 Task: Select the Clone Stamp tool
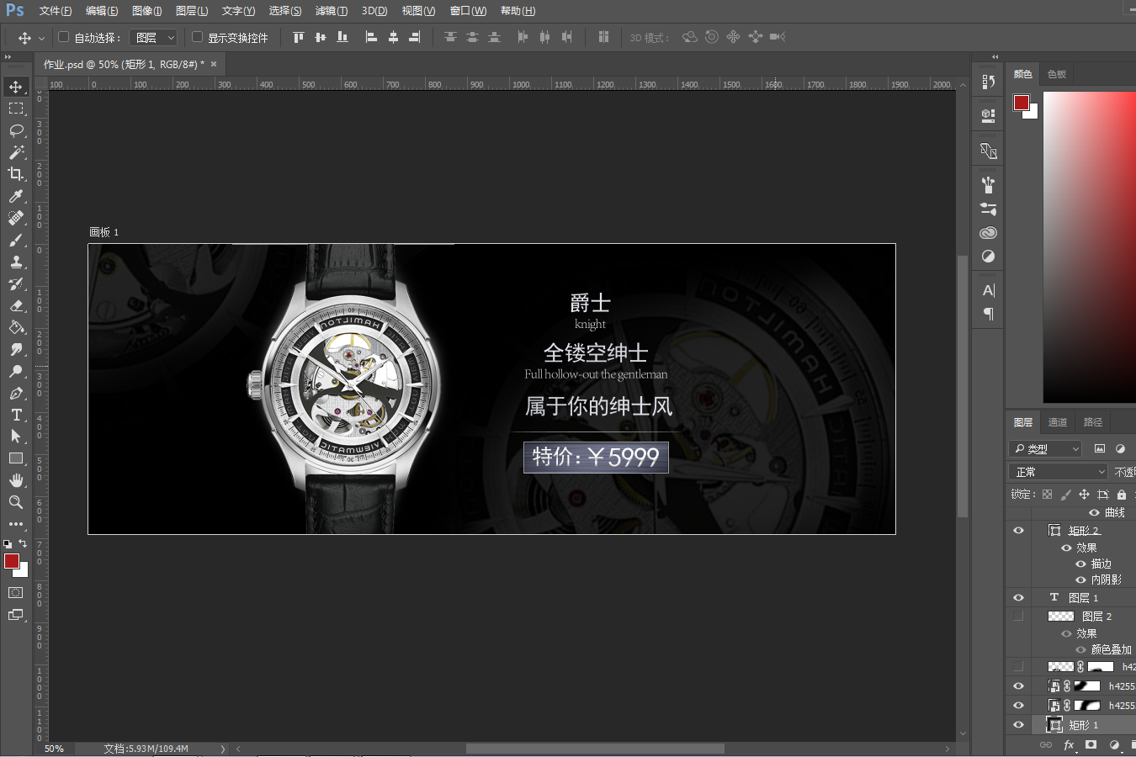click(16, 262)
